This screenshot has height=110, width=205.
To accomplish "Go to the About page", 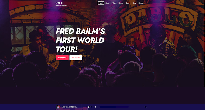I will click(107, 3).
